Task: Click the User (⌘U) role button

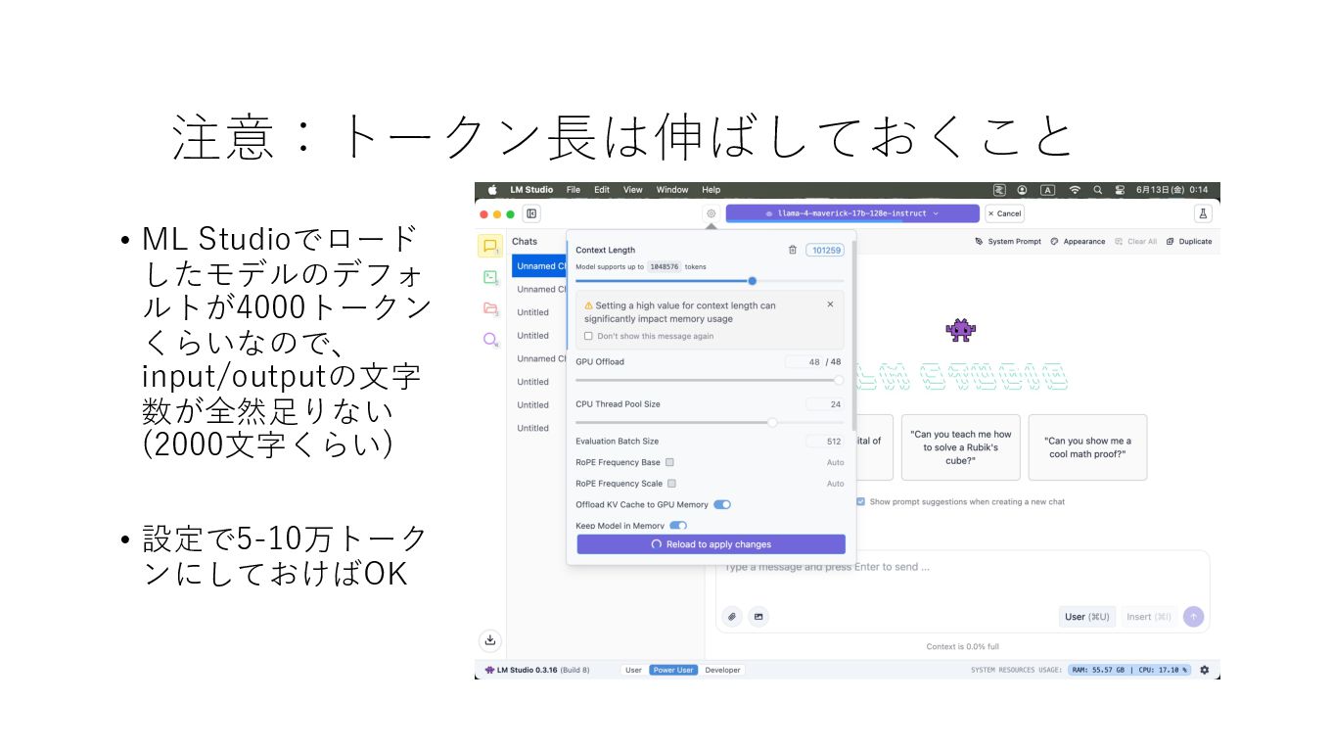Action: click(x=1087, y=617)
